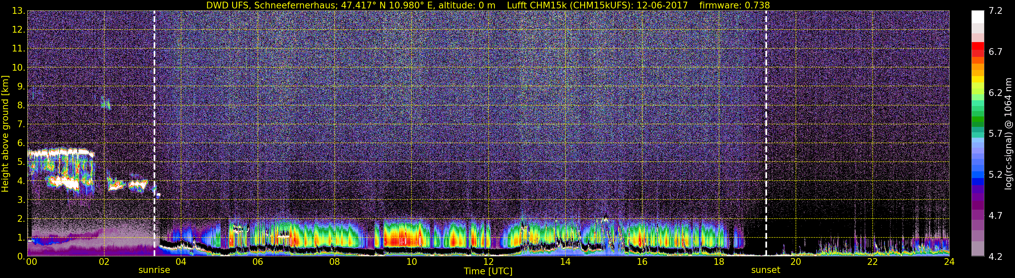Viewport: 1015px width, 278px height.
Task: Click the 'Time [UTC]' axis label
Action: coord(488,271)
